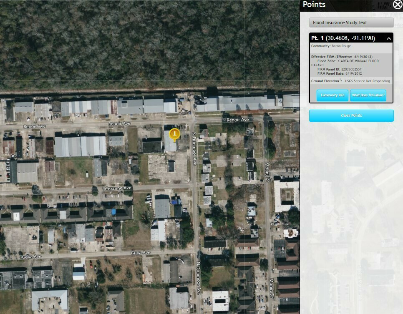
Task: Click the lower N Donmoor Ave label
Action: 198,278
